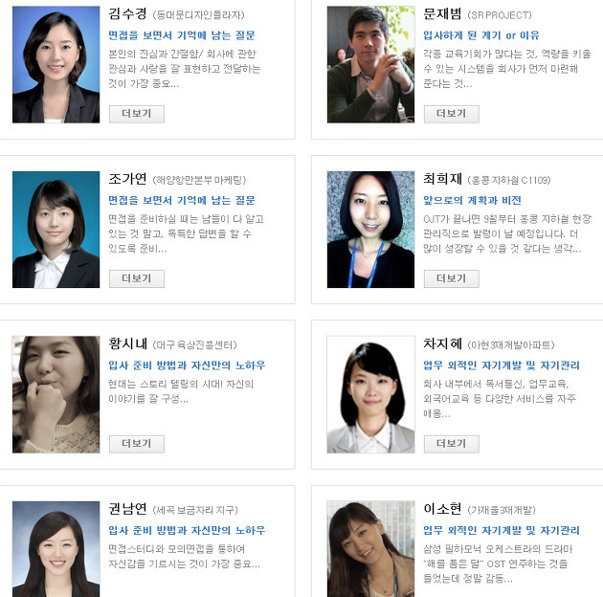Open 차지혜's 업무 외적인 자기계발 link
The height and width of the screenshot is (597, 603).
pyautogui.click(x=502, y=365)
